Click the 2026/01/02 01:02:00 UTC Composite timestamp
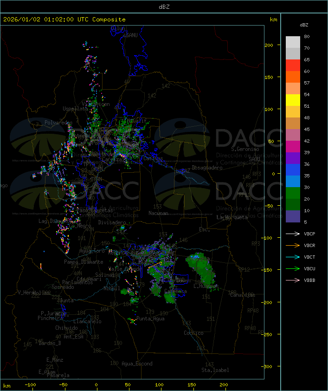The width and height of the screenshot is (328, 391). [x=64, y=19]
